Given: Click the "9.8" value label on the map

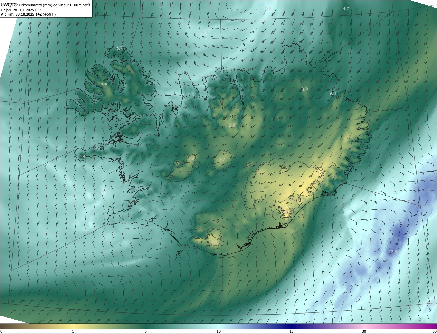Looking at the screenshot, I should coord(268,9).
